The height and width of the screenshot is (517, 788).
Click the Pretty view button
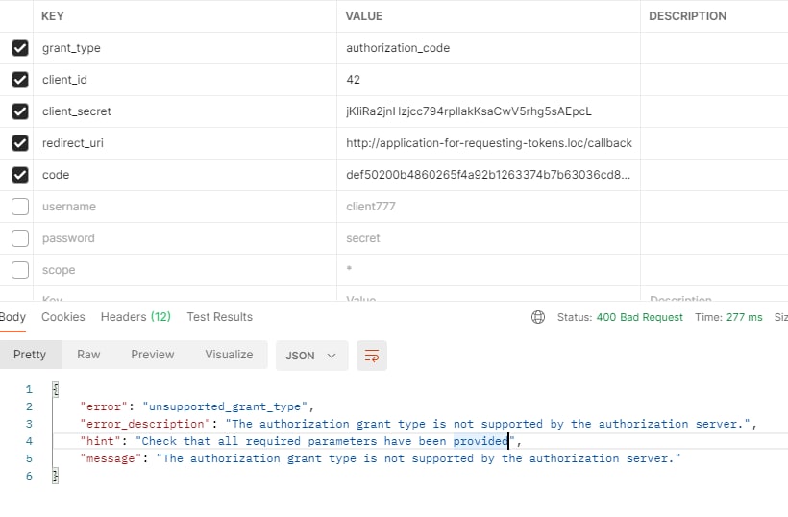(30, 355)
